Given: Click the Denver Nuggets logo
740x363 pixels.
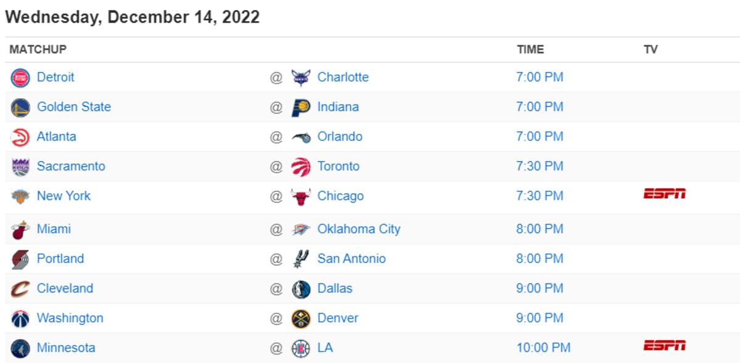Looking at the screenshot, I should tap(302, 318).
